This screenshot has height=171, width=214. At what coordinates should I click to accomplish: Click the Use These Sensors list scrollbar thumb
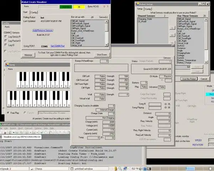pyautogui.click(x=206, y=35)
